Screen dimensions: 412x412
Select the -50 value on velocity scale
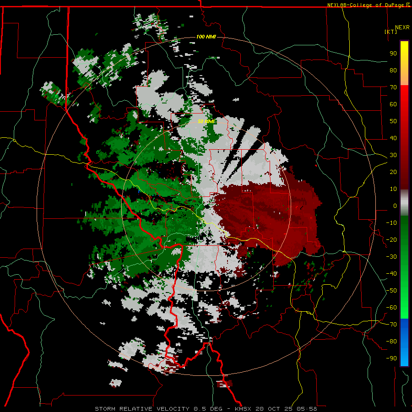pyautogui.click(x=391, y=291)
